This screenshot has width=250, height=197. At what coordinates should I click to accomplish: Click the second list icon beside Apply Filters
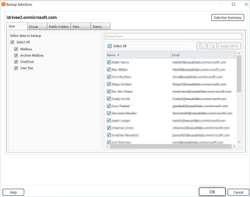coord(212,46)
